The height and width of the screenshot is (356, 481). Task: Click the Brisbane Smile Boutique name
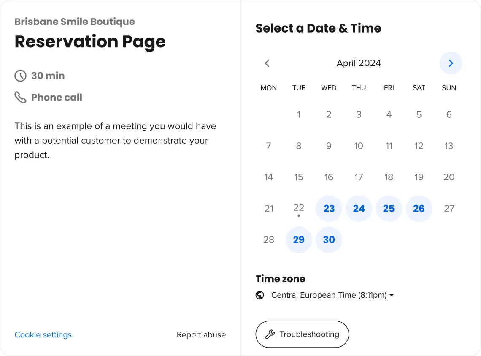(75, 22)
